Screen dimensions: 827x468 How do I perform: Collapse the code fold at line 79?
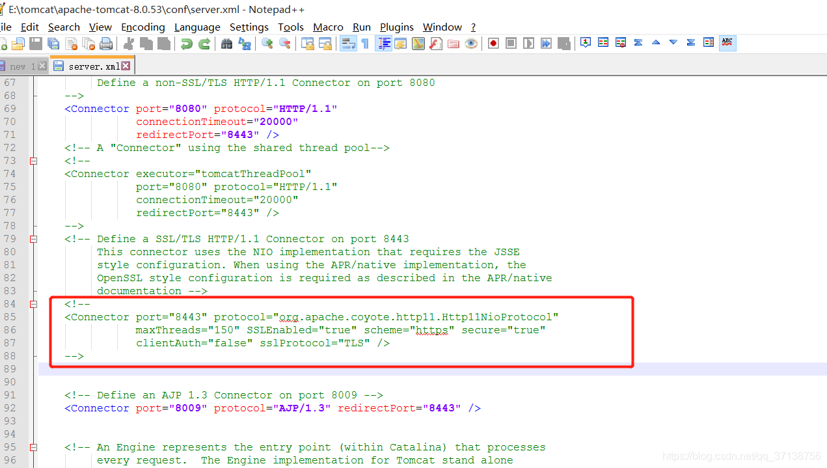point(33,239)
